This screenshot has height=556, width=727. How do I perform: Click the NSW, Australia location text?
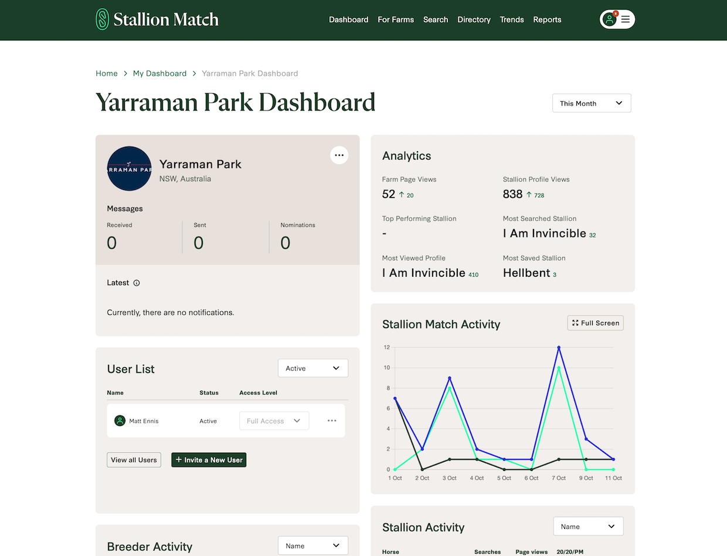[x=185, y=179]
